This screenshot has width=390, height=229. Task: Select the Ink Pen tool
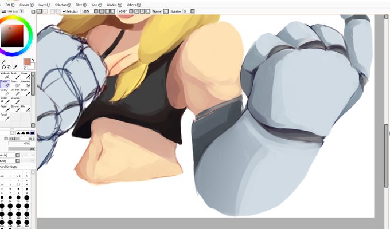point(15,92)
